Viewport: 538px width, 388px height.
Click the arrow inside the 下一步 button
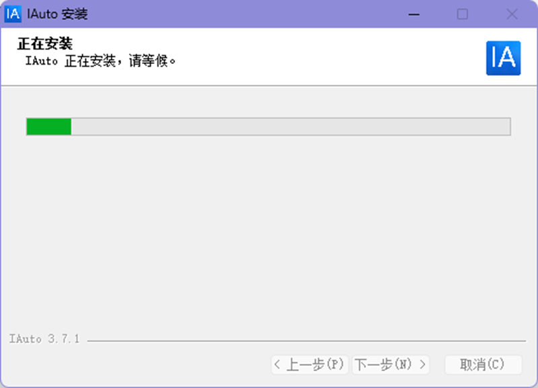(x=422, y=364)
